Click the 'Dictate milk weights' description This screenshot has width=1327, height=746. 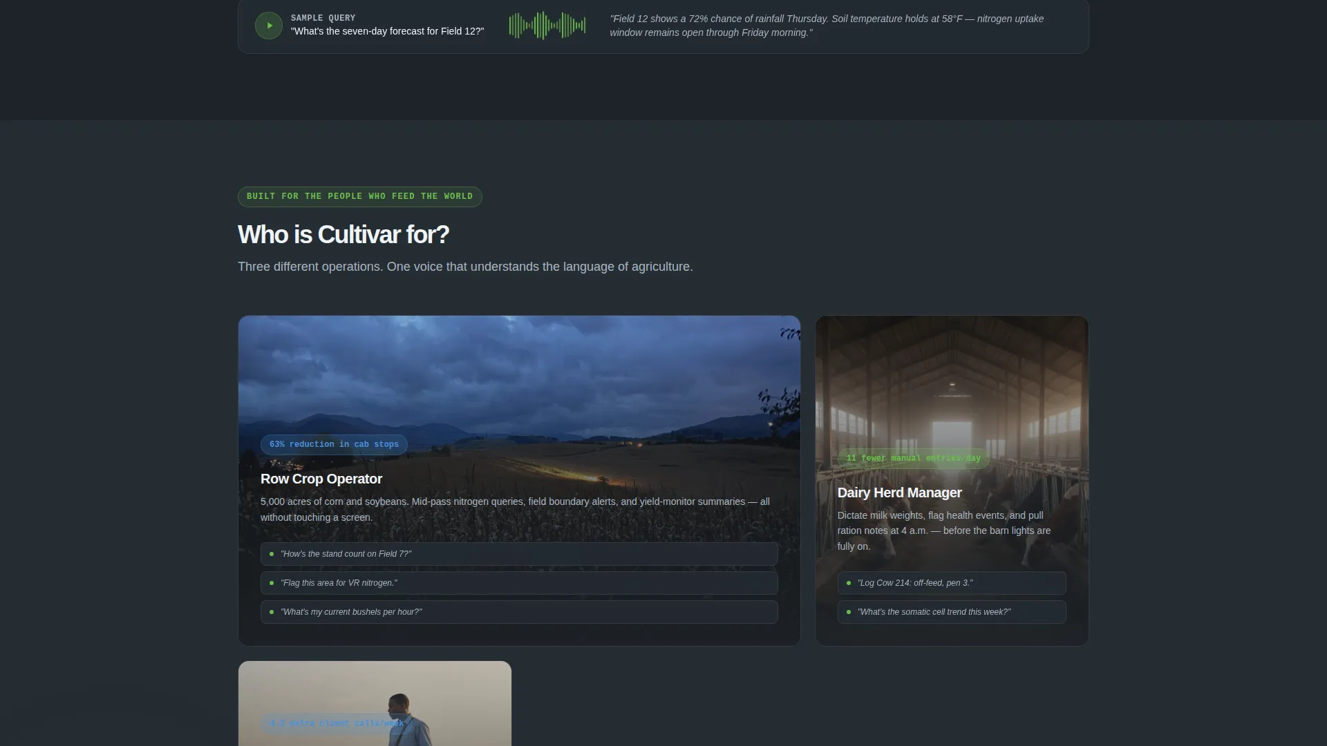click(x=944, y=531)
